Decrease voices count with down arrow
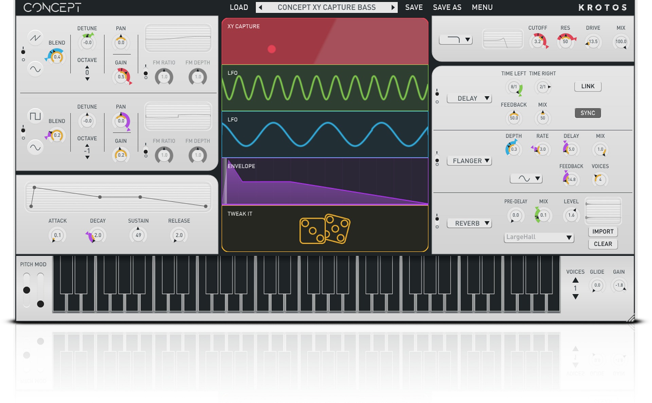The image size is (652, 403). 575,297
